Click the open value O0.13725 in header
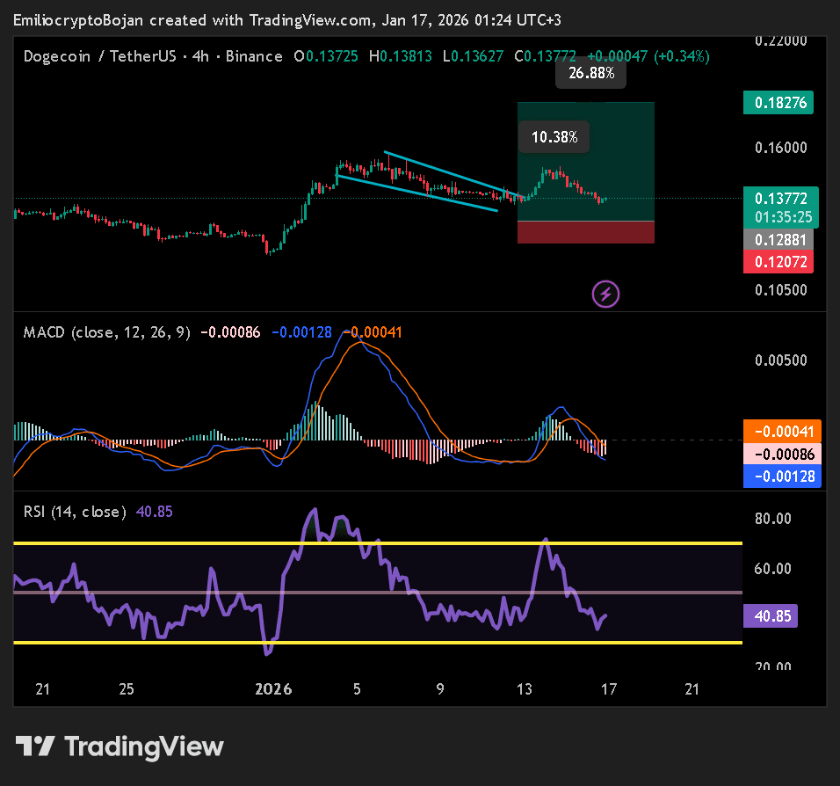Viewport: 840px width, 786px height. coord(326,56)
